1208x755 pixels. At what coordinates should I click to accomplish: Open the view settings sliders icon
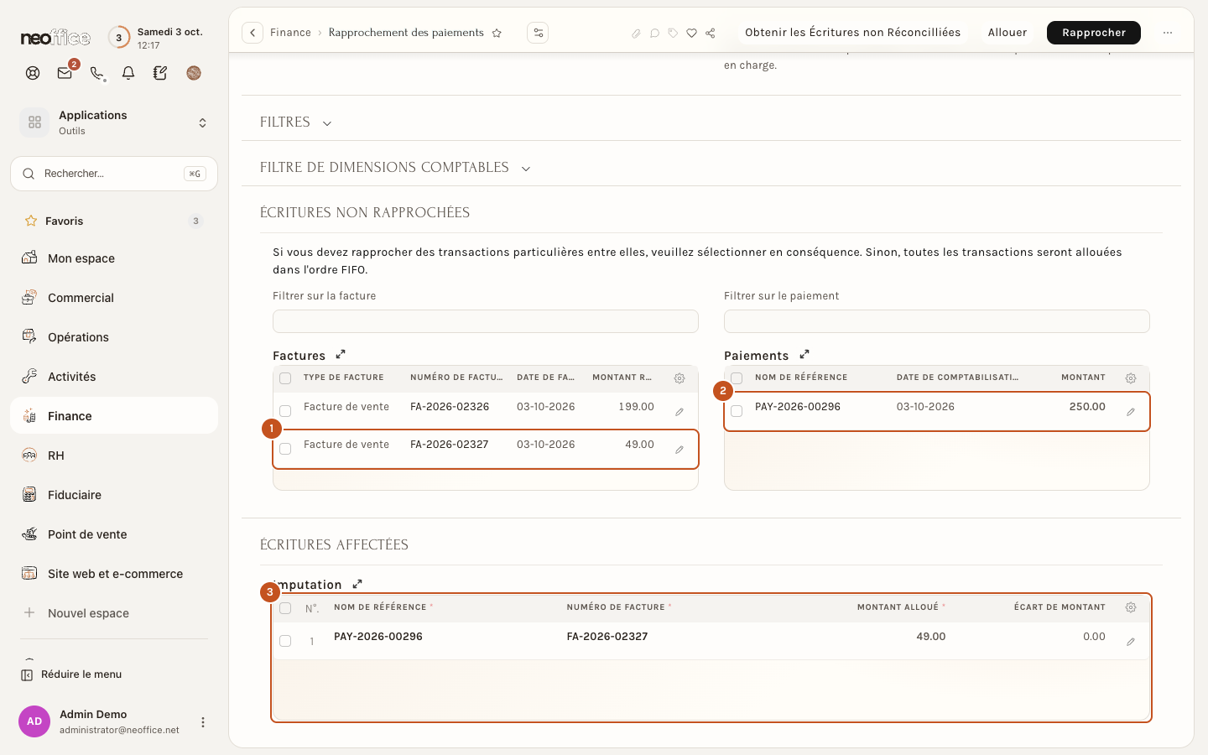tap(538, 33)
